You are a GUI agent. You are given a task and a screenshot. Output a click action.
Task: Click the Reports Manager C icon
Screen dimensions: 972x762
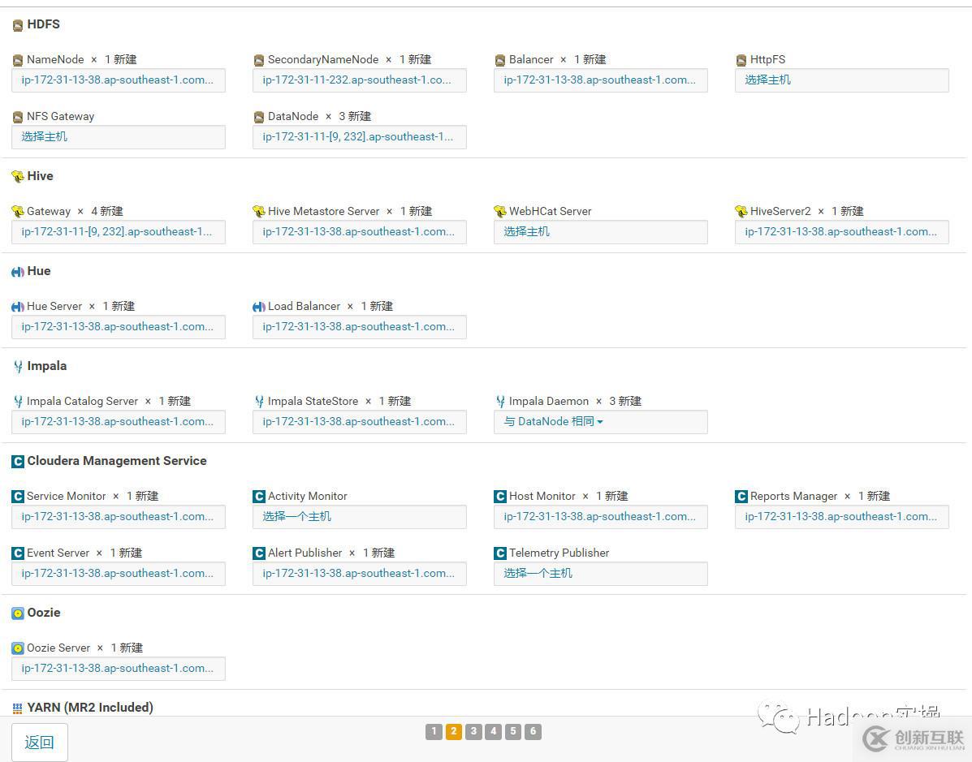pos(741,497)
